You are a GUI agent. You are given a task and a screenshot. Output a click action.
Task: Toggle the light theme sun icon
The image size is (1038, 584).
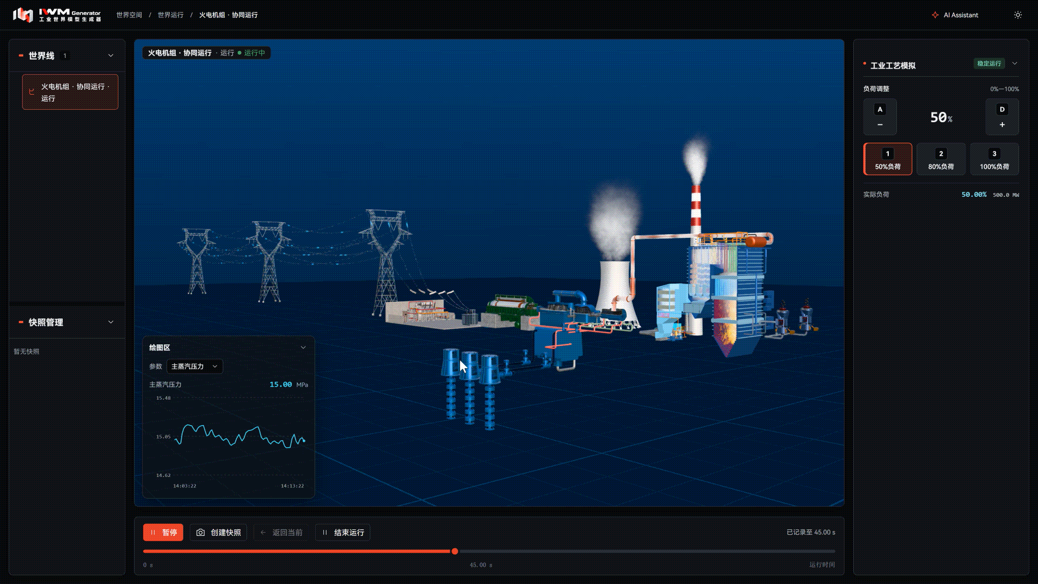[x=1018, y=15]
